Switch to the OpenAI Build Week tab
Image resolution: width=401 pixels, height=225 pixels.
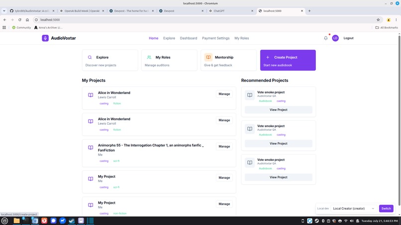point(81,11)
